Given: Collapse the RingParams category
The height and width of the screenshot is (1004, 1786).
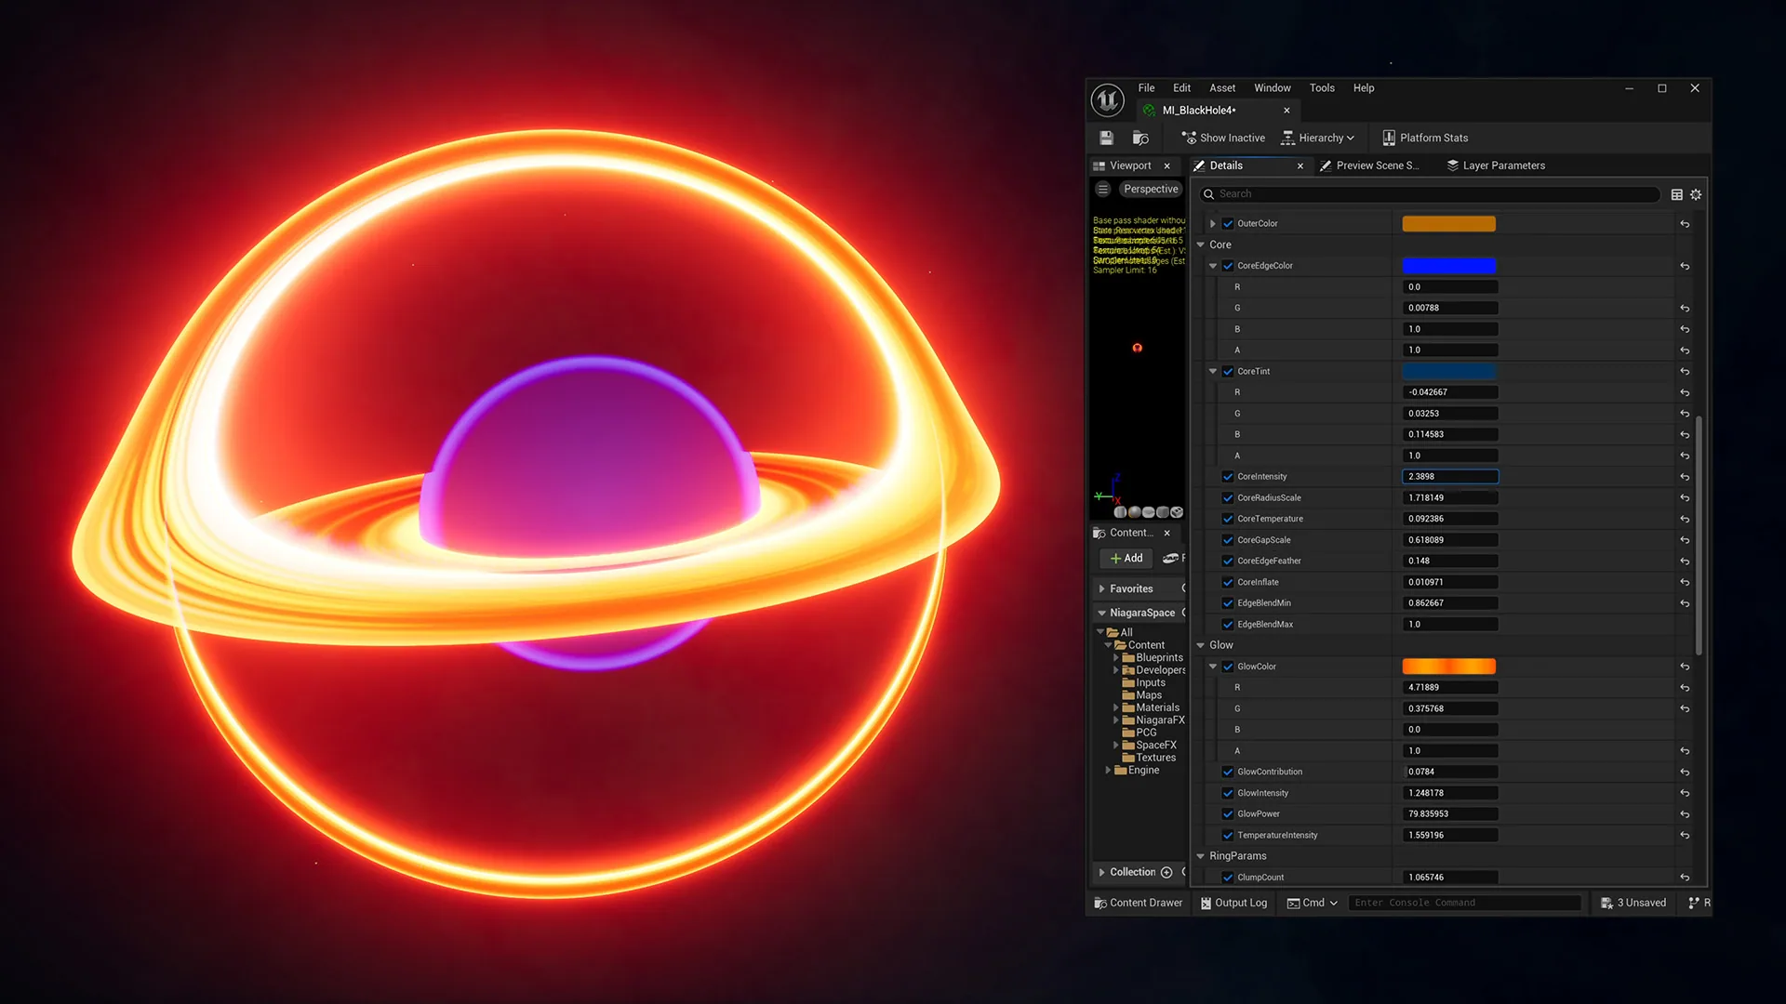Looking at the screenshot, I should point(1201,856).
